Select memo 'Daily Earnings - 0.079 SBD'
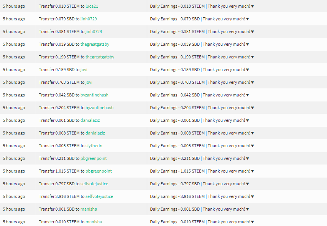 (175, 19)
